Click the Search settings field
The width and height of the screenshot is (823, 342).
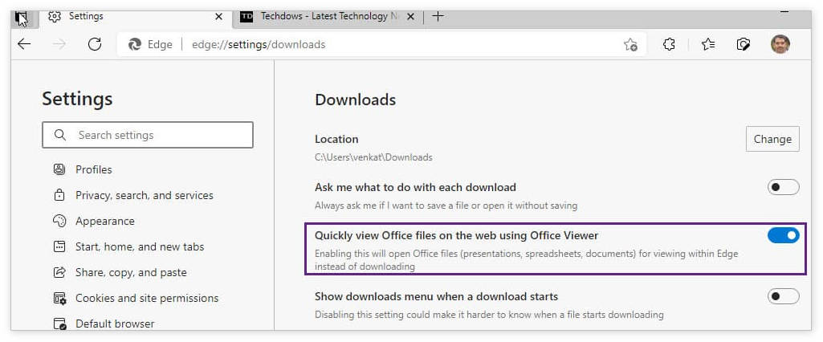(149, 135)
